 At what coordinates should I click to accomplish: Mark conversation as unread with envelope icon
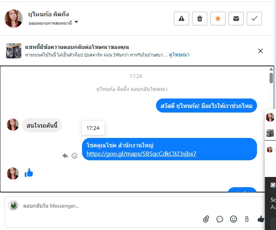click(236, 19)
